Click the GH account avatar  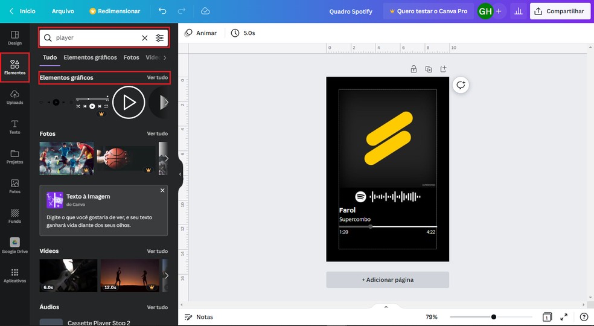[x=485, y=11]
